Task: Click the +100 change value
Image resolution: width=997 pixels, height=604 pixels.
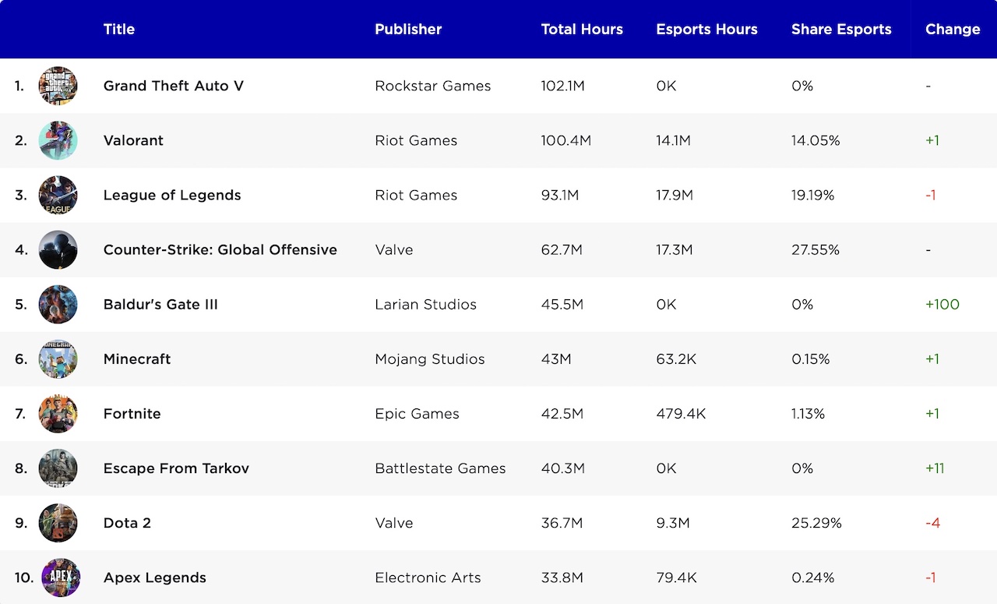Action: click(942, 304)
